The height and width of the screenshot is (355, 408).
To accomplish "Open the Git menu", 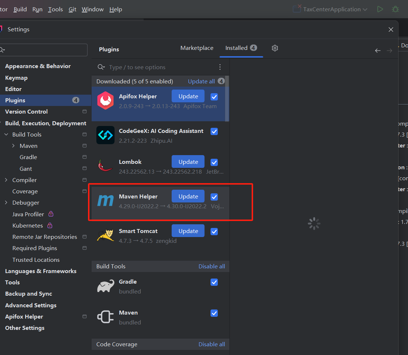I will pos(72,9).
